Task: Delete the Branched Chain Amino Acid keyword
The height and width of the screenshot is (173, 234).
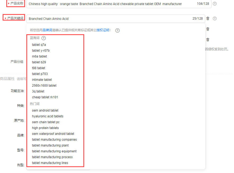Action: point(208,19)
